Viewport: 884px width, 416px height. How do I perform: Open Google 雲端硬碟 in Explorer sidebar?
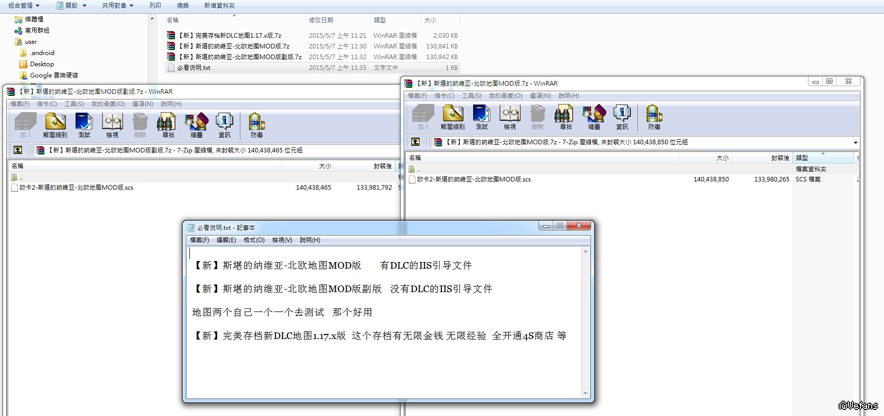(54, 75)
